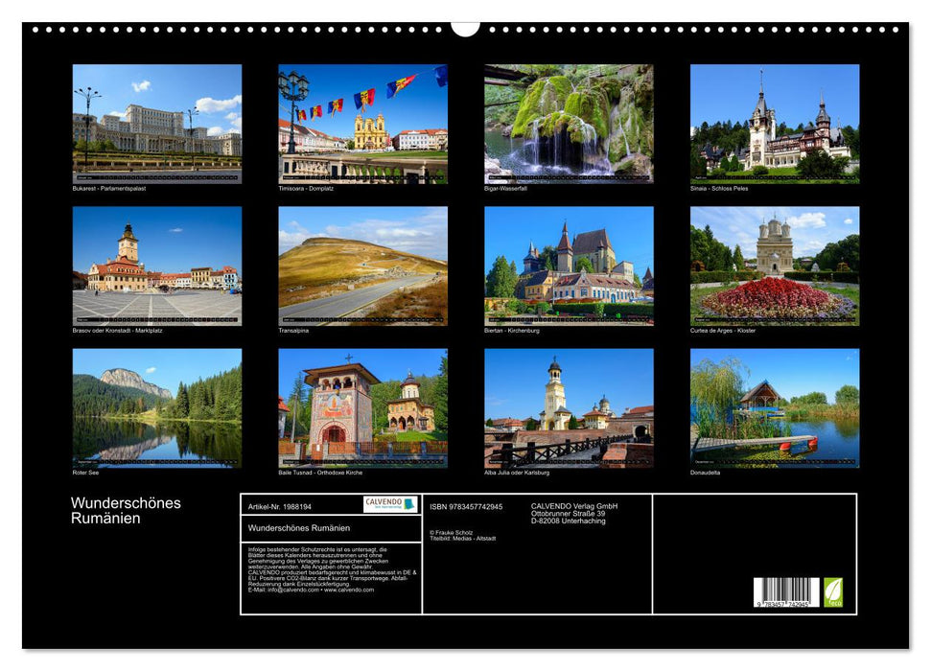
Task: Open the Bigar-Wasserfall waterfall image
Action: [x=569, y=123]
